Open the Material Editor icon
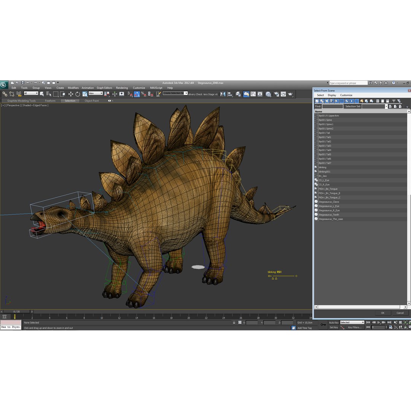 point(268,94)
